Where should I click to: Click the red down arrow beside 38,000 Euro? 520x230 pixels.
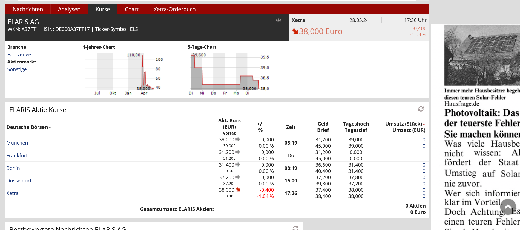tap(295, 31)
